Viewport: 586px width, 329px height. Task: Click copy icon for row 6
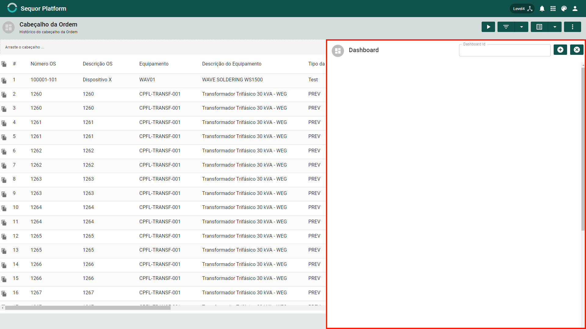(4, 152)
